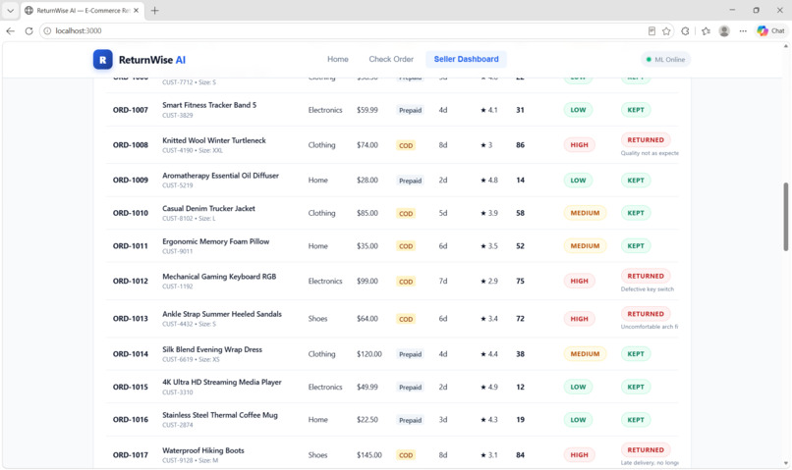This screenshot has height=470, width=792.
Task: Click LOW risk badge for ORD-1016
Action: click(578, 420)
